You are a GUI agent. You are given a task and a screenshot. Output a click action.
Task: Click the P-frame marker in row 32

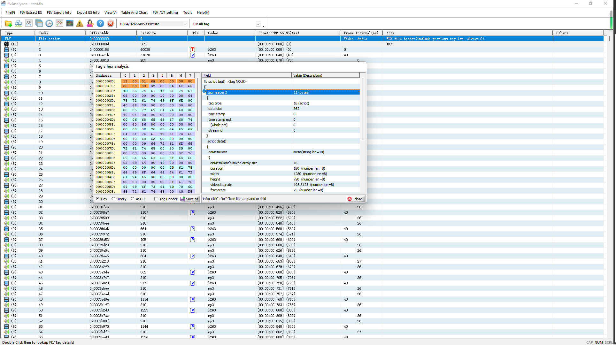(192, 212)
